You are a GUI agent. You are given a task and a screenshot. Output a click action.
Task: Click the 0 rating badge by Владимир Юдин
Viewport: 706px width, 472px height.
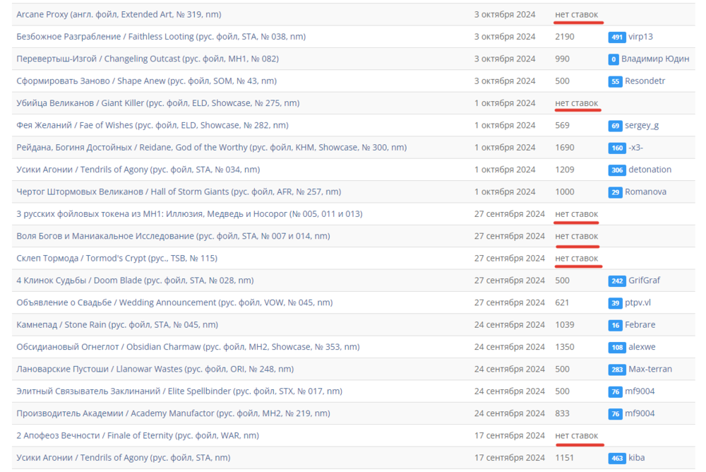pos(614,59)
